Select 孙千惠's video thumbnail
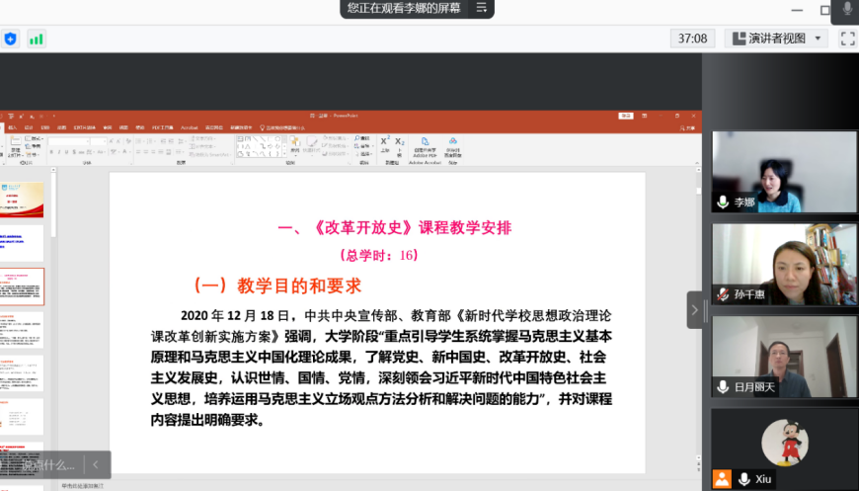 784,264
